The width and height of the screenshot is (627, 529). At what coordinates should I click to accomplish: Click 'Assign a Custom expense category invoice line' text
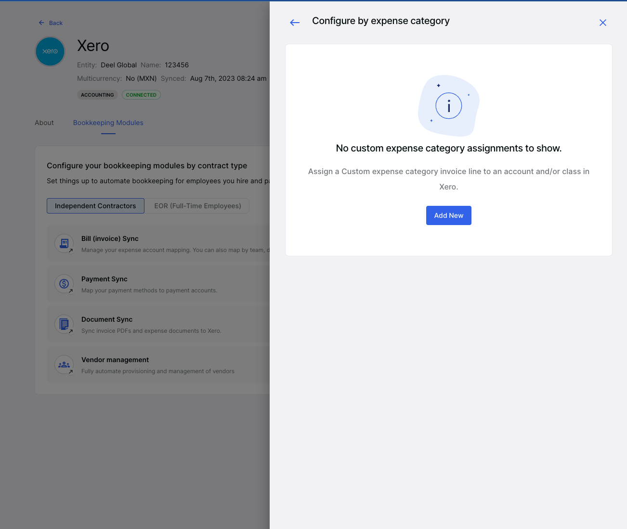coord(449,179)
